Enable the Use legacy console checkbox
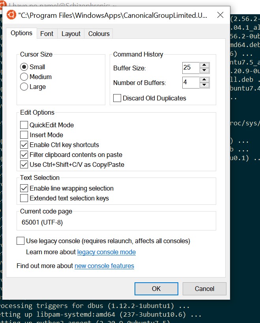 pos(21,241)
